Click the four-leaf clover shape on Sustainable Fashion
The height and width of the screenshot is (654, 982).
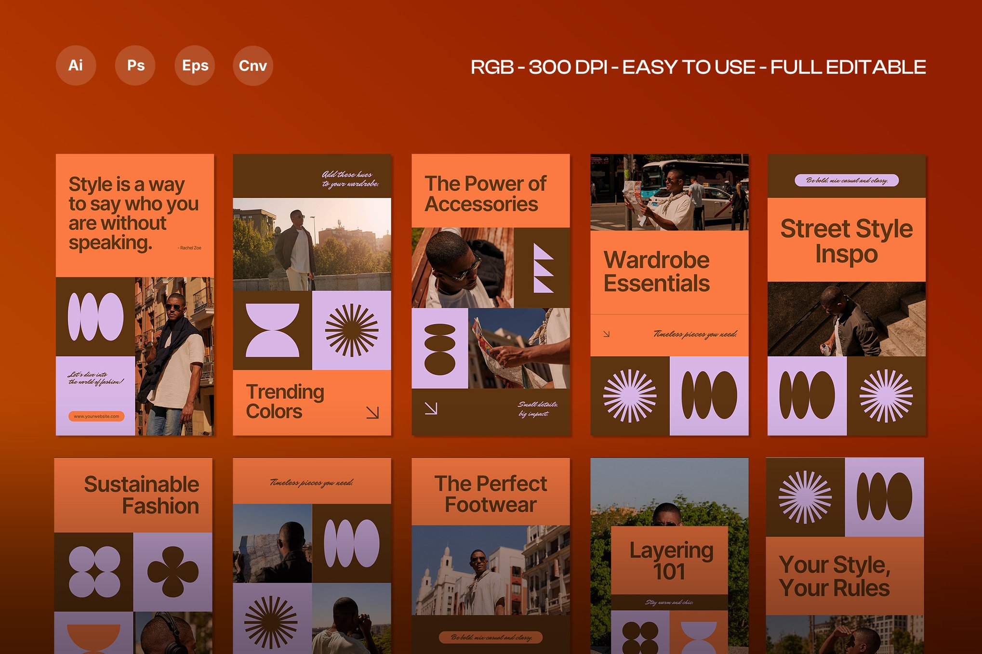[173, 572]
